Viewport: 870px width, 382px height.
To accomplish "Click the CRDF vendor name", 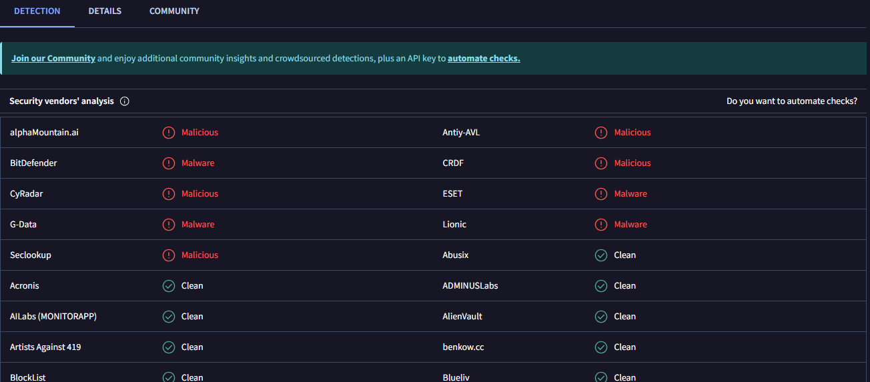I will [453, 163].
